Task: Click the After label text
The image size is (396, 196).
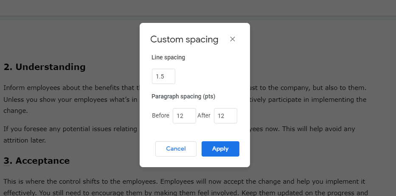Action: click(204, 115)
